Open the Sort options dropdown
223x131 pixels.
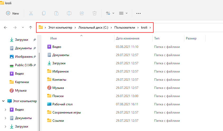[x=110, y=13]
